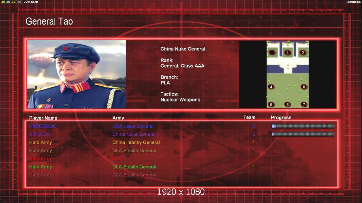Click the USA Laser General army entry
Image resolution: width=362 pixels, height=203 pixels.
pos(133,126)
